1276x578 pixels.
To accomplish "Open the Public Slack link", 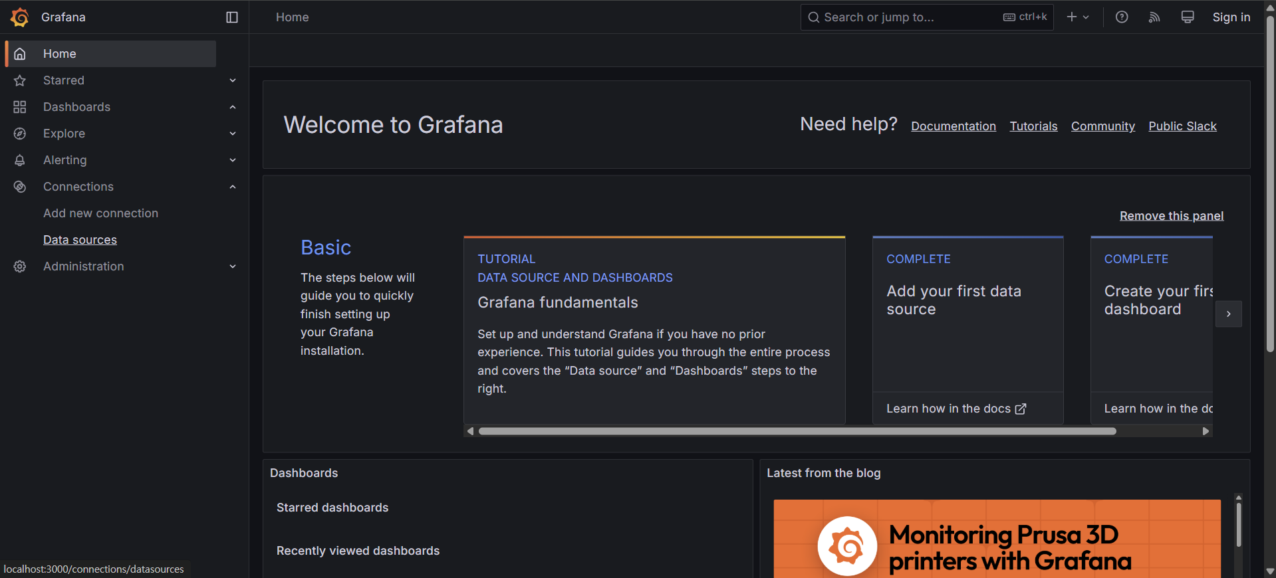I will click(x=1182, y=126).
